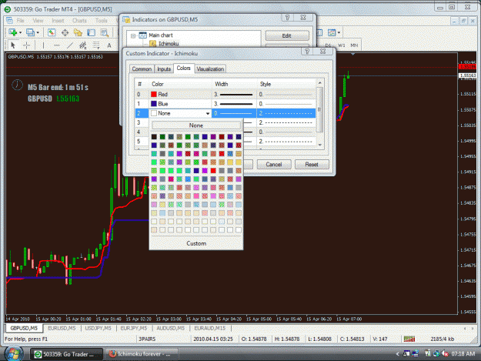Open the Strategy Tester magnifier icon

click(x=105, y=32)
